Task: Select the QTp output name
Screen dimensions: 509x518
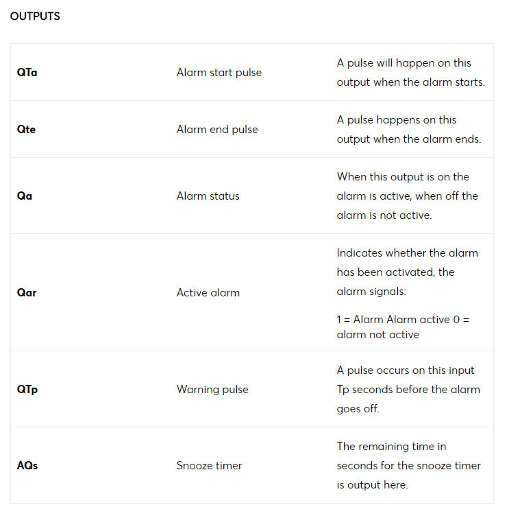Action: tap(27, 389)
